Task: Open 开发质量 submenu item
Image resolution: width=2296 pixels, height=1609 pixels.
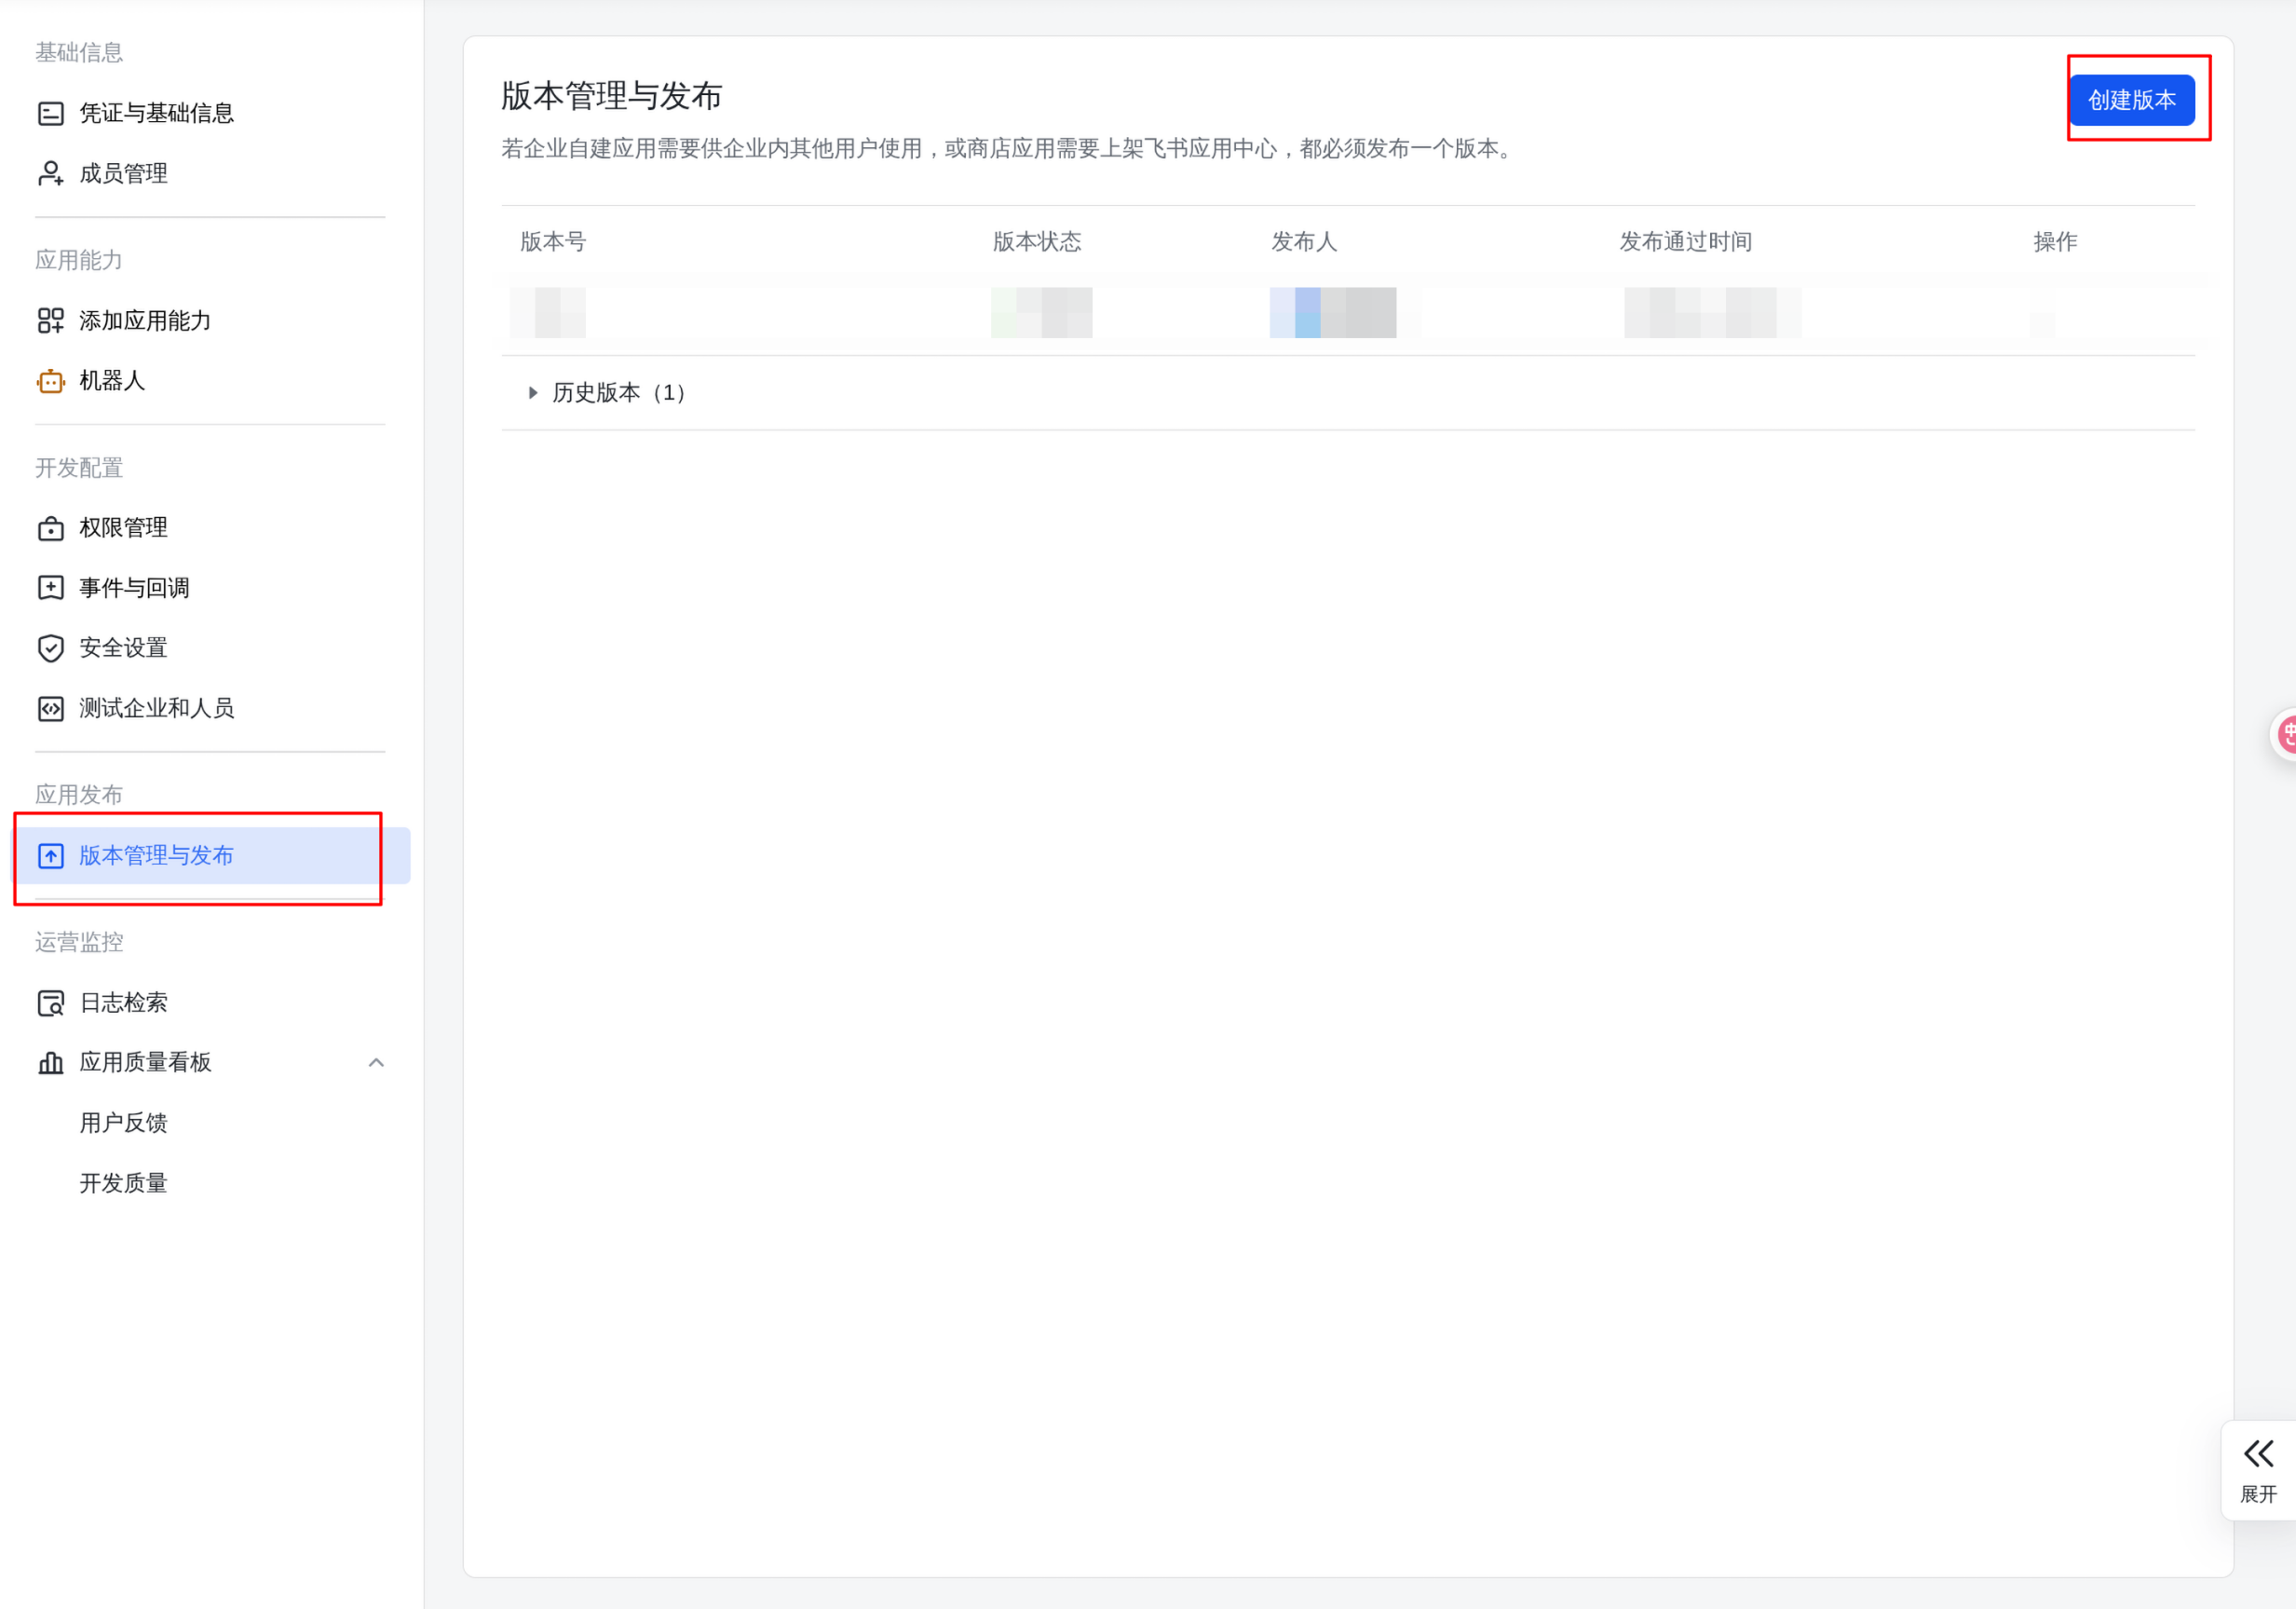Action: pos(123,1184)
